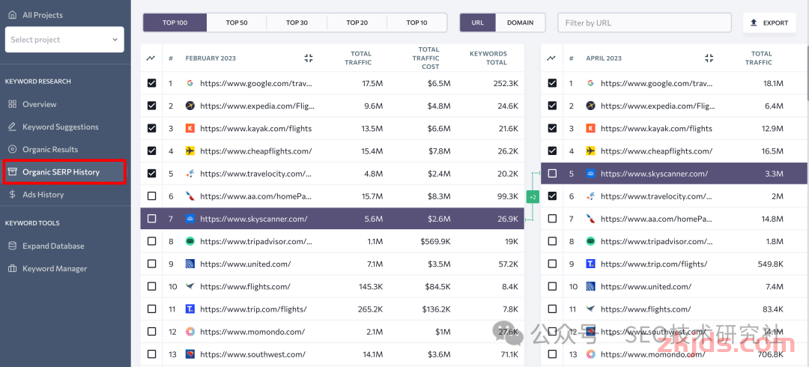The height and width of the screenshot is (367, 809).
Task: Open Keyword Manager
Action: [x=55, y=269]
